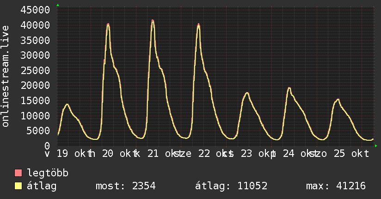Click the onlinestream.live vertical axis title
381x199 pixels.
[x=6, y=76]
